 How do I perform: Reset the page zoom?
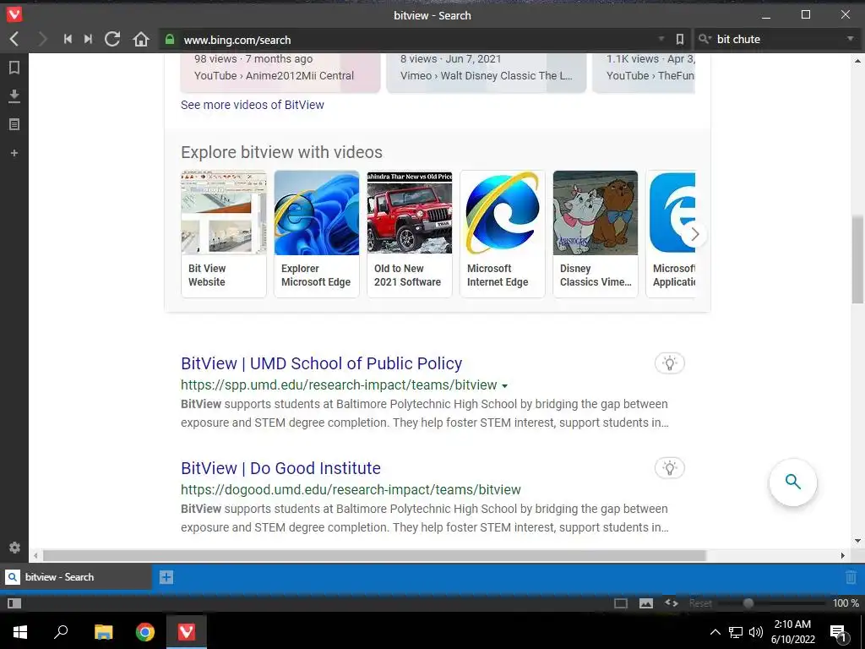700,603
